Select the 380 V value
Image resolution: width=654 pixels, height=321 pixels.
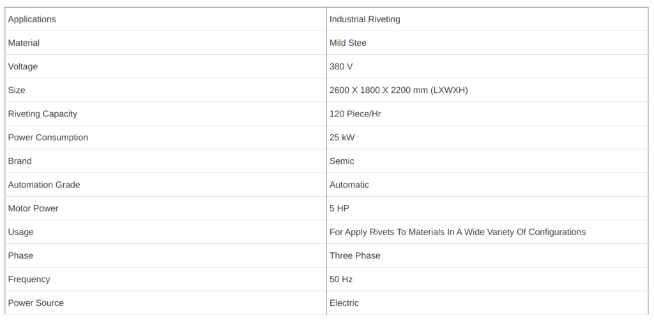[341, 66]
